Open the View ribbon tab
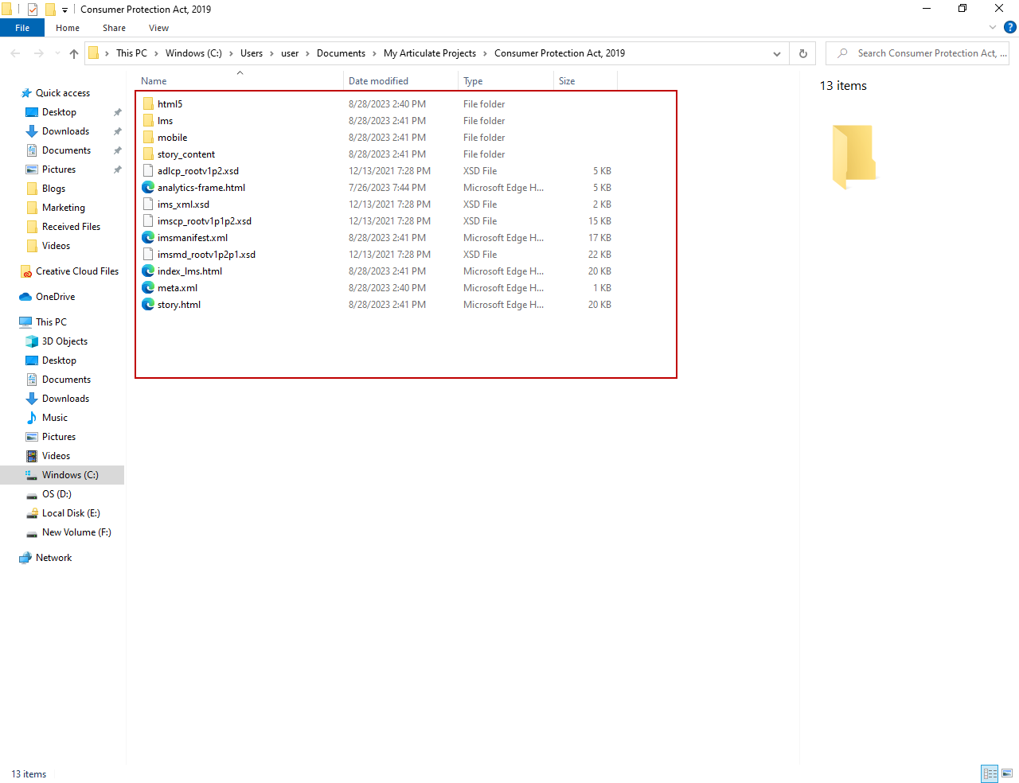 click(158, 28)
